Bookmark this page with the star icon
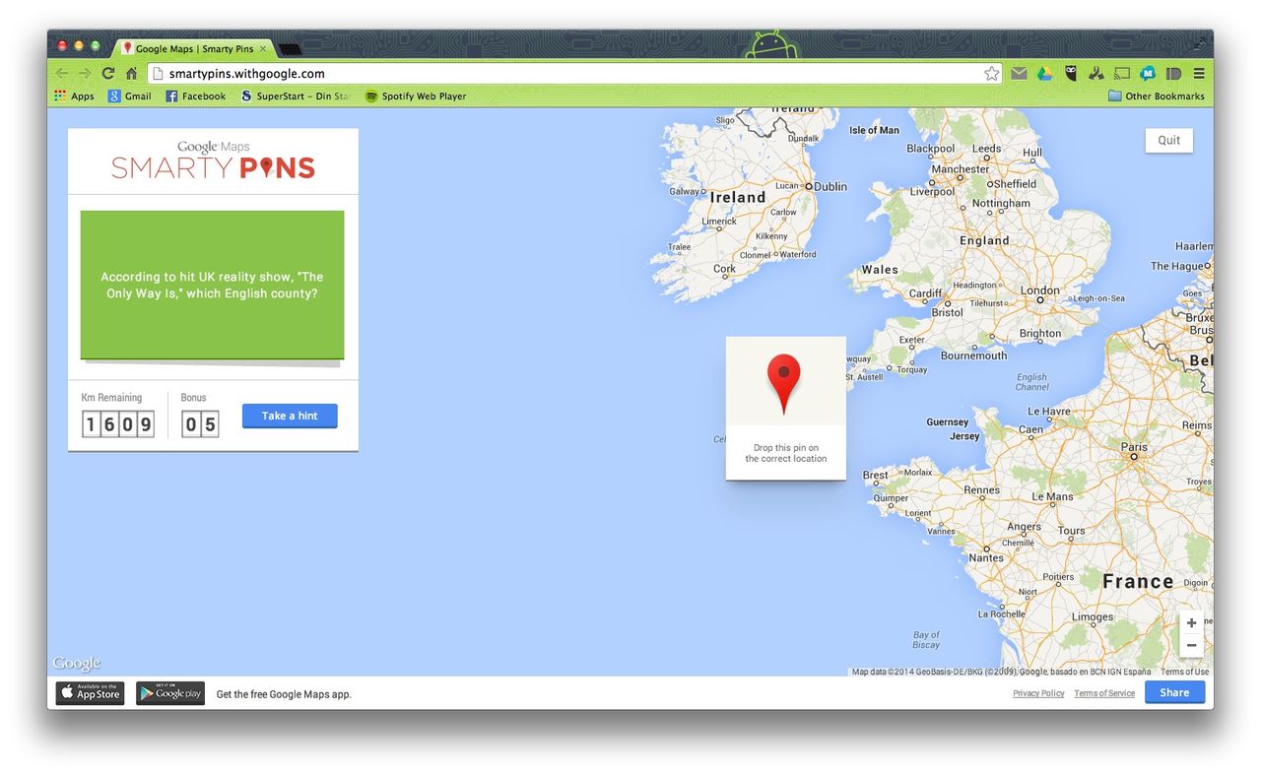 991,74
